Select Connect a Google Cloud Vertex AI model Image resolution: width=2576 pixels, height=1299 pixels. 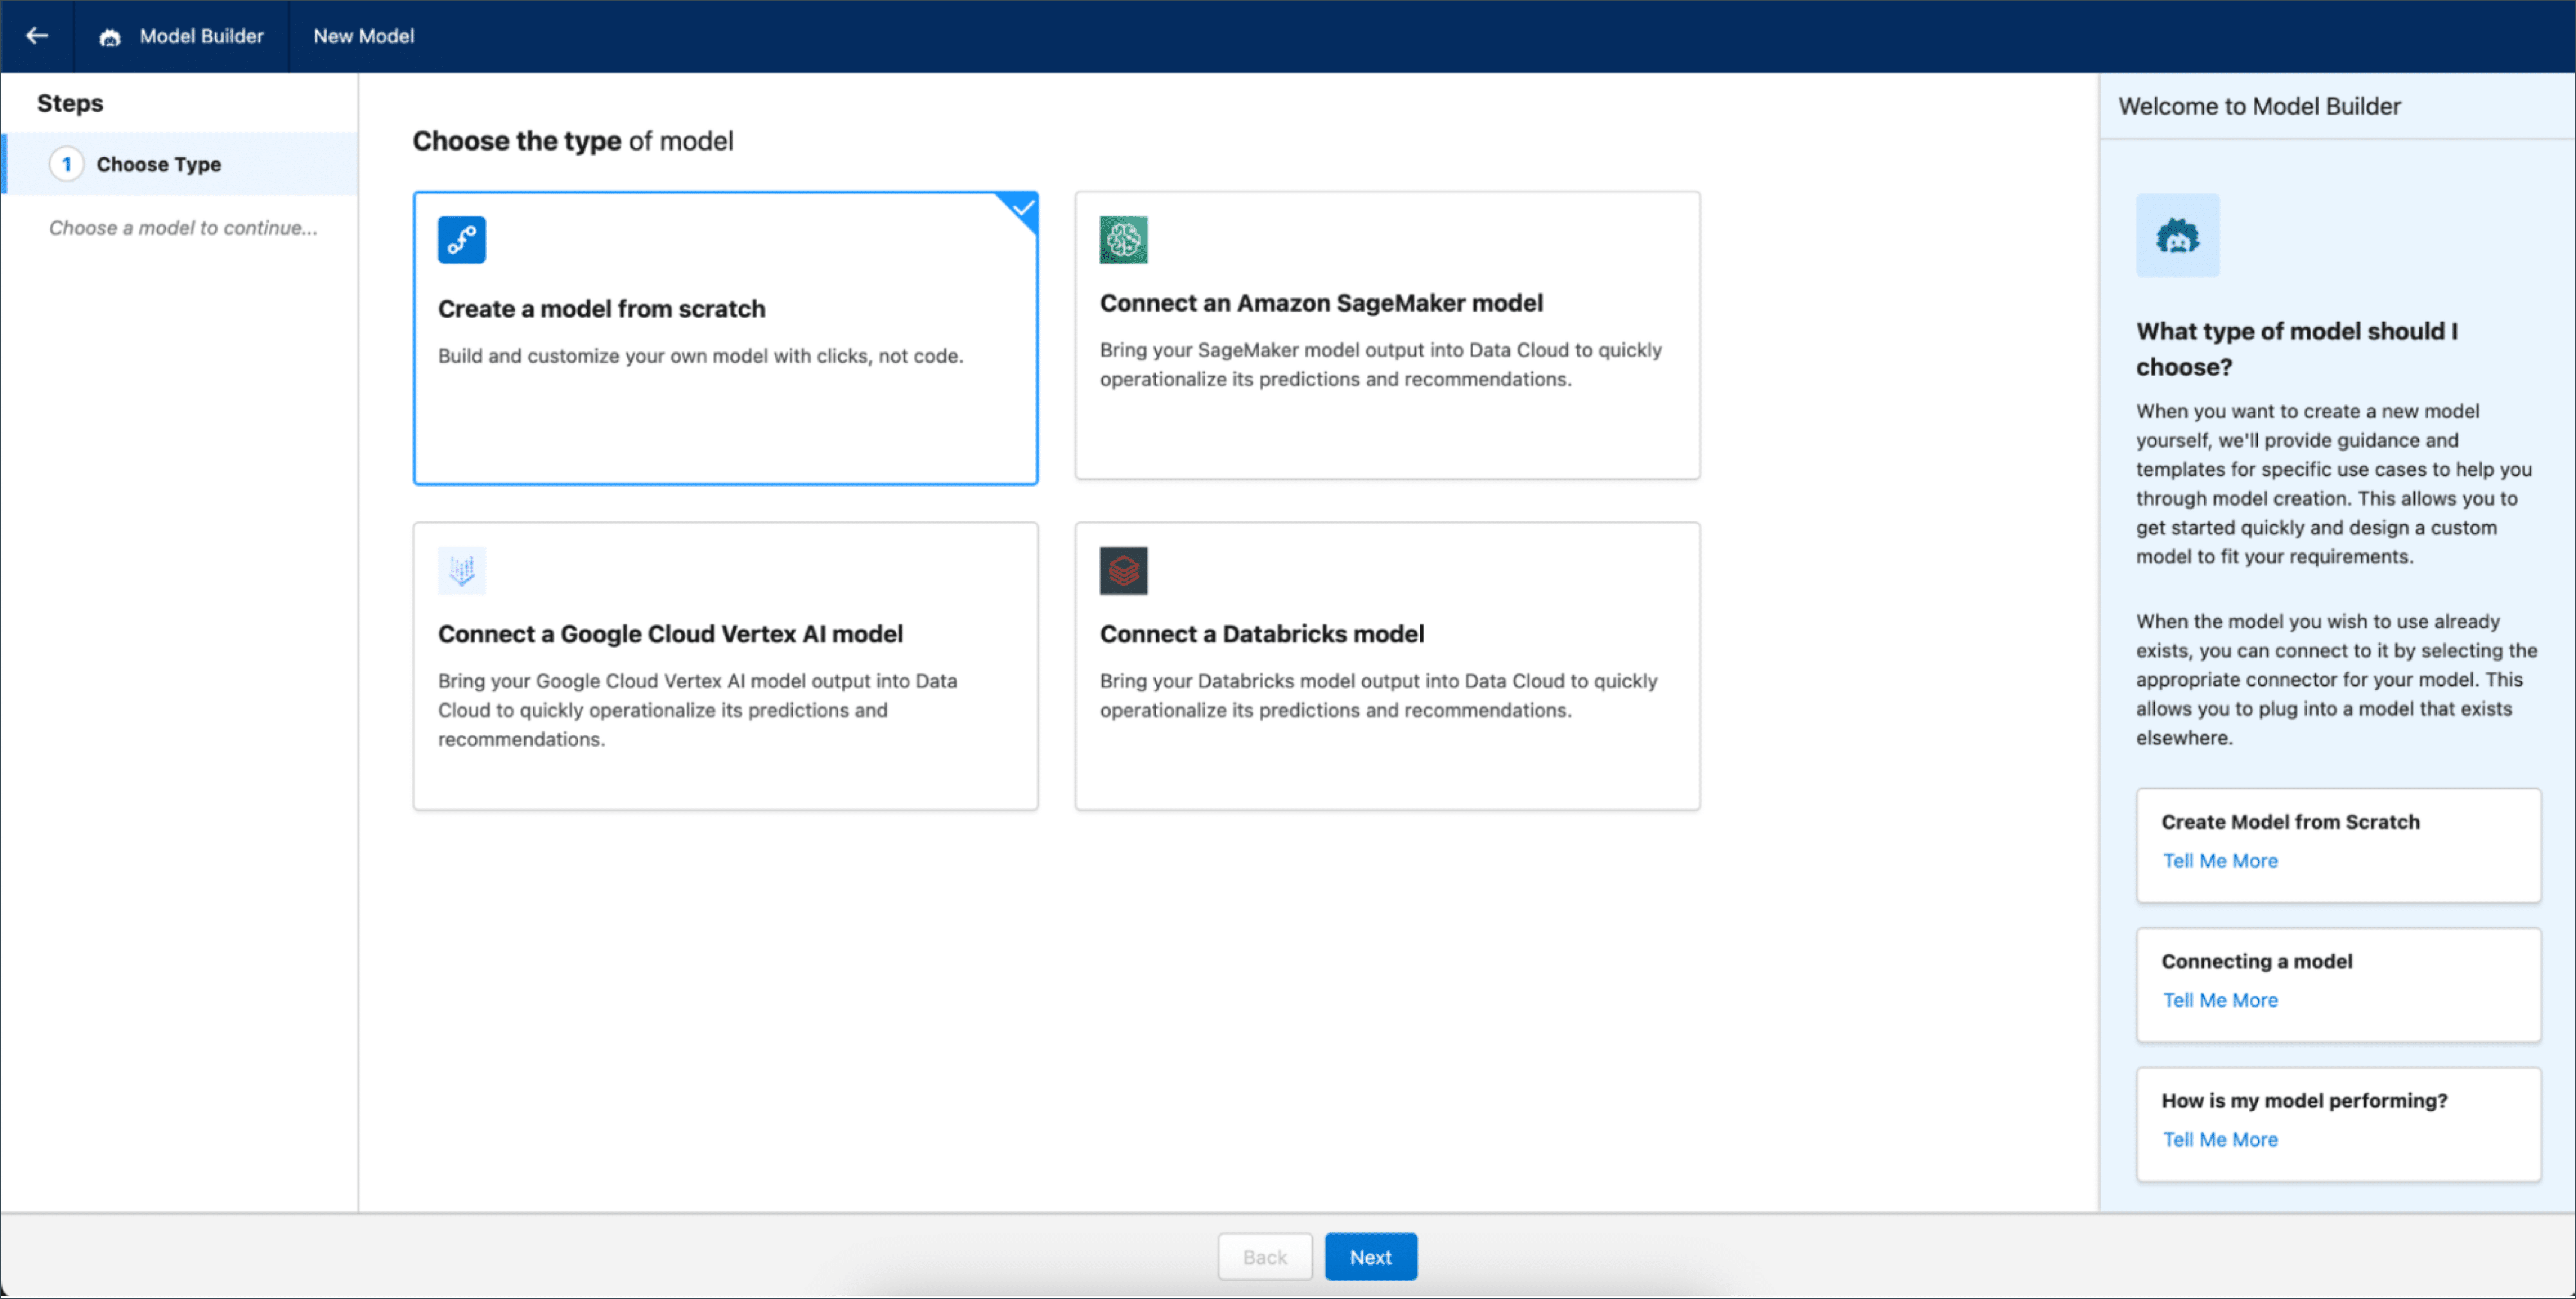click(725, 666)
